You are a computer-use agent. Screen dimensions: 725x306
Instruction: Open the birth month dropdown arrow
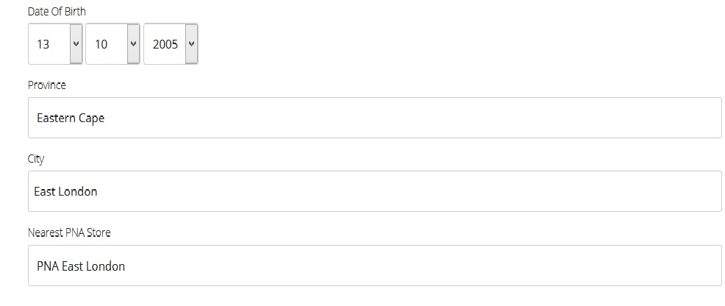133,44
